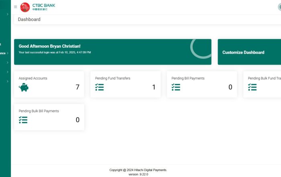Click the 'Good Afternoon Bryan Christian!' greeting
281x177 pixels.
[49, 46]
